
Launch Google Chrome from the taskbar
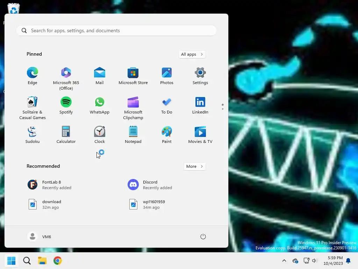(x=58, y=261)
